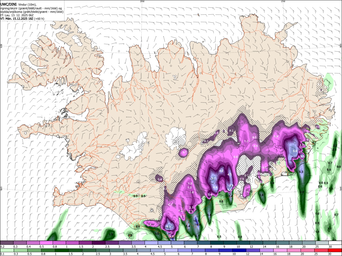Click the 25 red-pink swatch in rain legend
342x256 pixels.
tap(321, 250)
